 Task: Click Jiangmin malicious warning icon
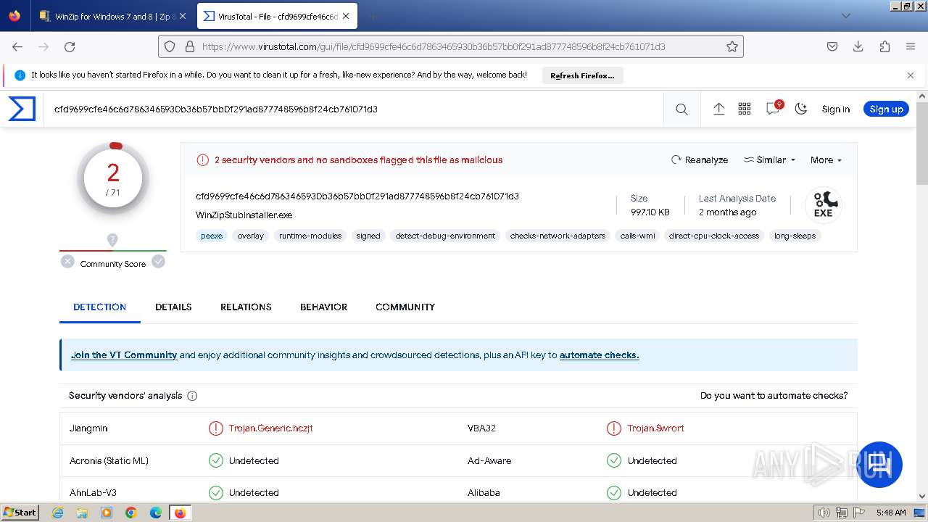(215, 428)
